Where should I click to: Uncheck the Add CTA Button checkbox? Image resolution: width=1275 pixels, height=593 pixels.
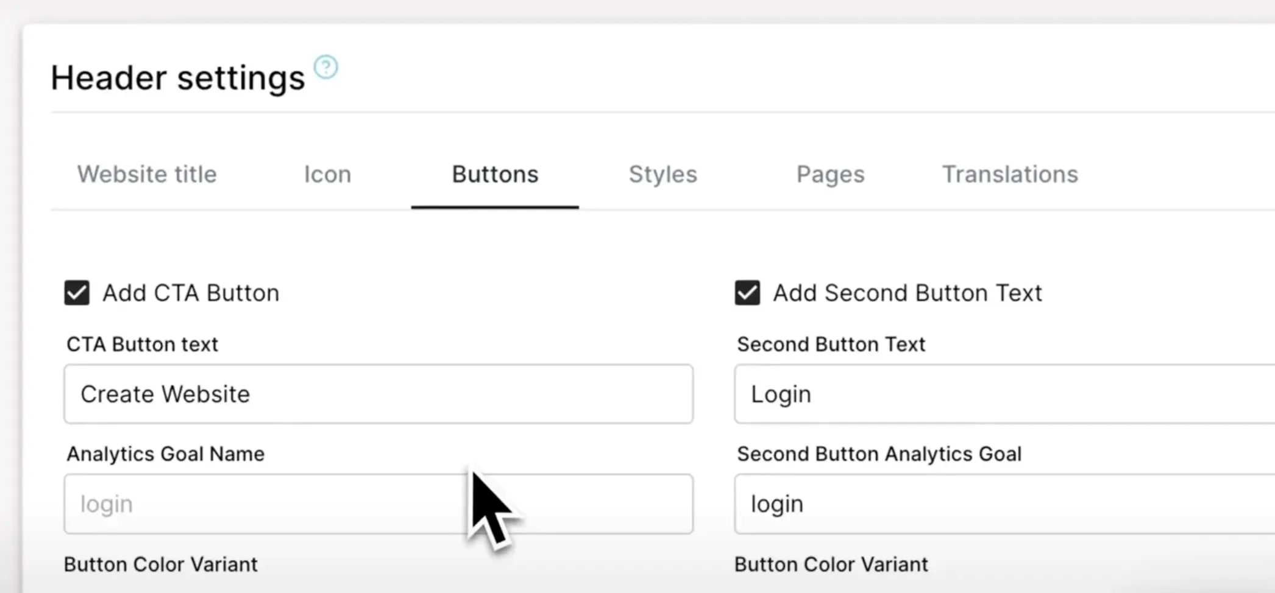click(77, 293)
